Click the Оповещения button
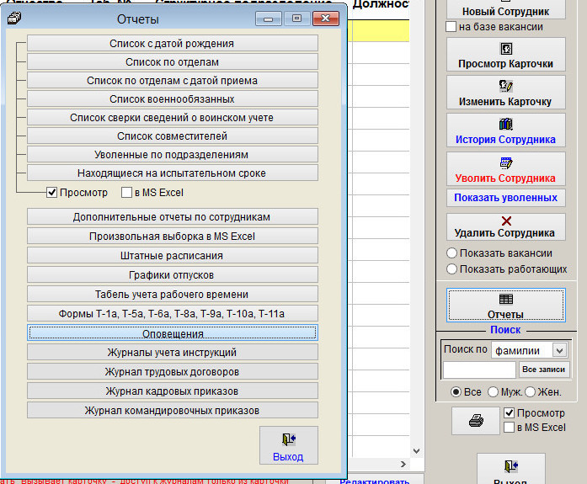This screenshot has width=587, height=484. coord(173,332)
